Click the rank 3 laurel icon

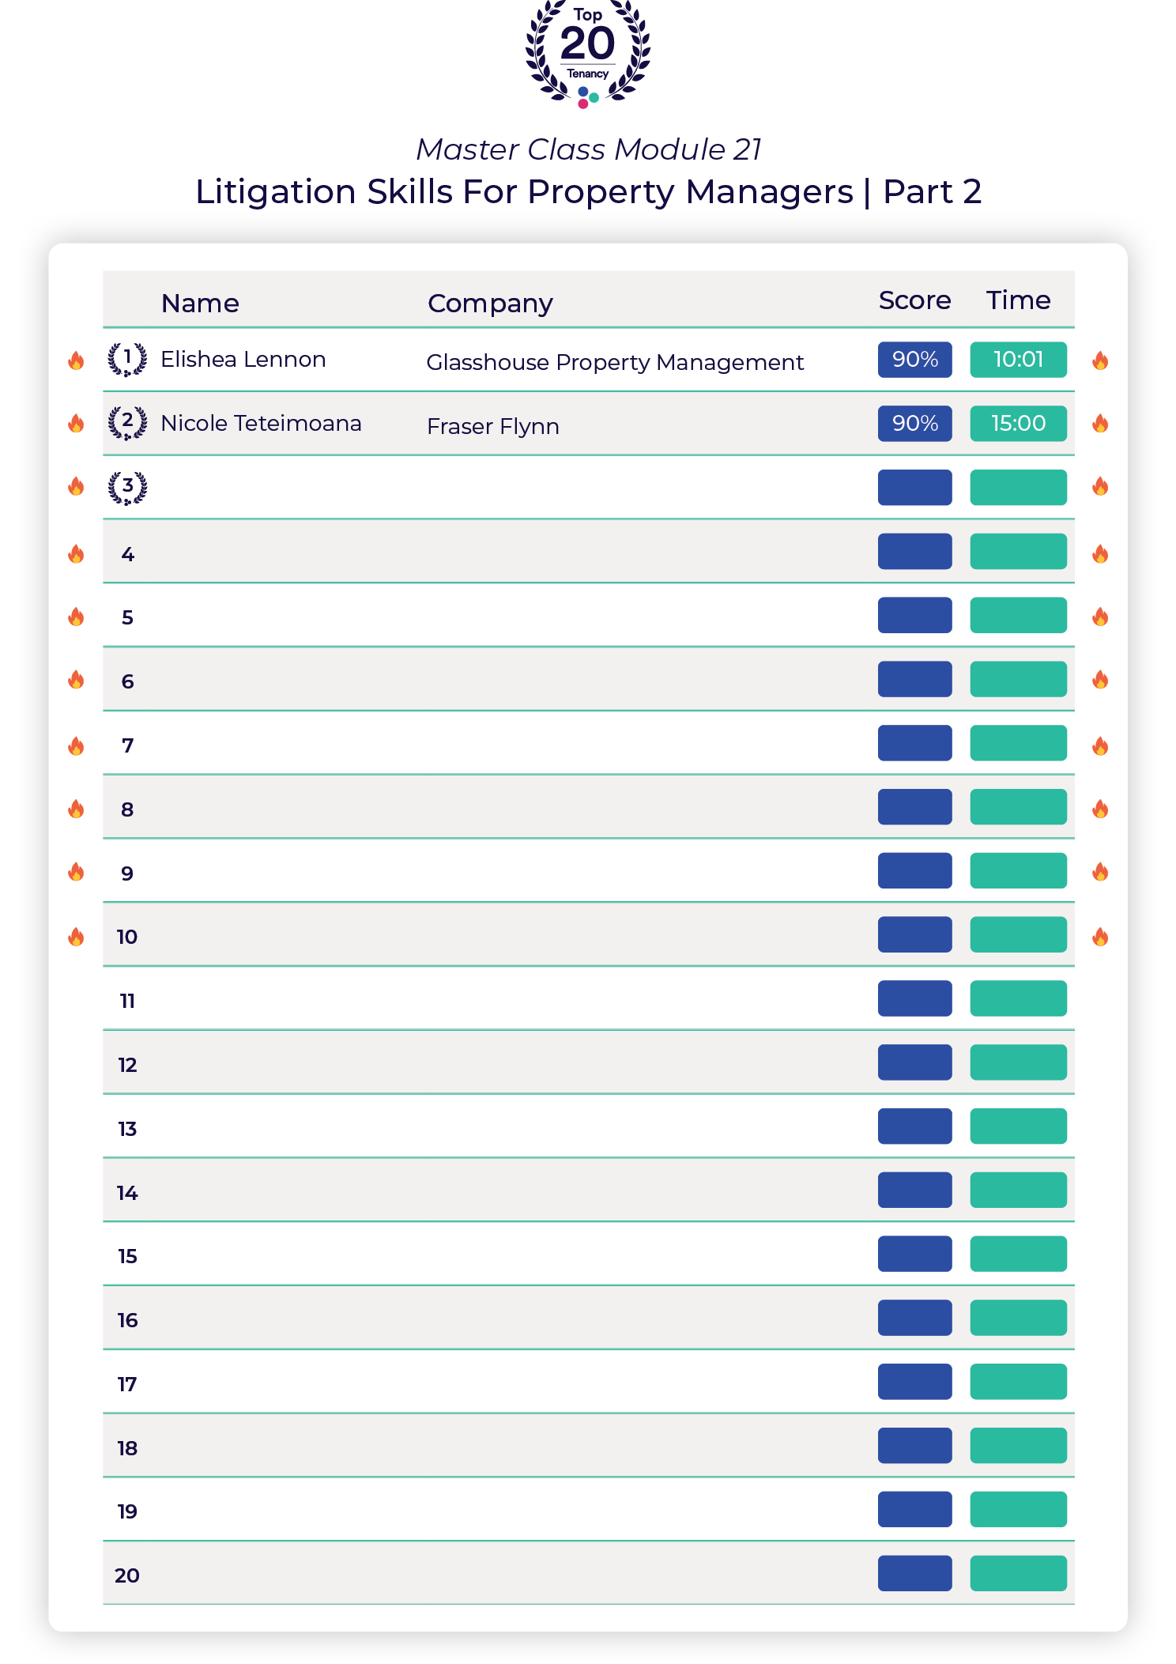click(127, 488)
